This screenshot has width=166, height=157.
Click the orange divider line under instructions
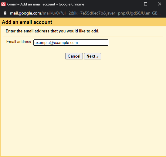click(x=83, y=36)
